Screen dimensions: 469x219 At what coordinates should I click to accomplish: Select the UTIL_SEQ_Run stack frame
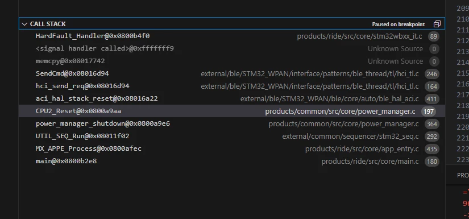click(x=231, y=137)
